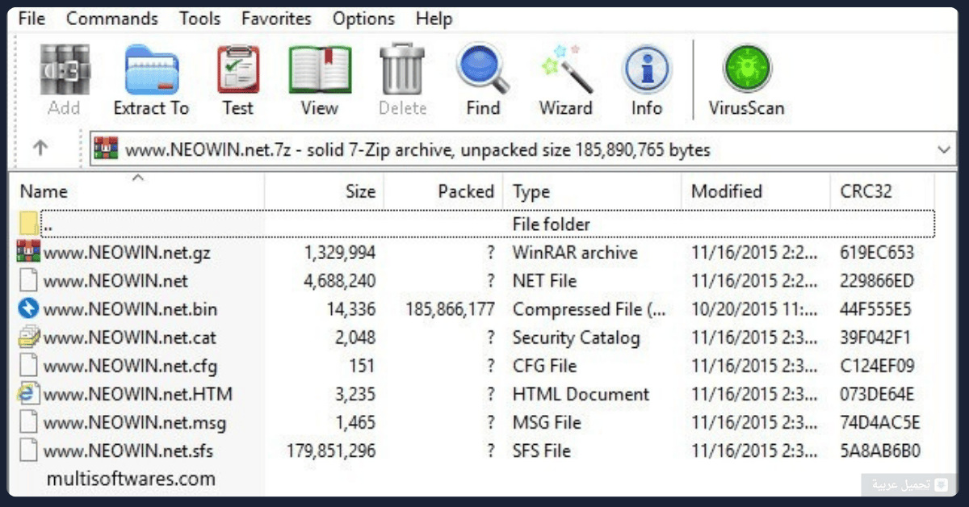The height and width of the screenshot is (507, 969).
Task: Click the size value 1,329,994
Action: [340, 253]
